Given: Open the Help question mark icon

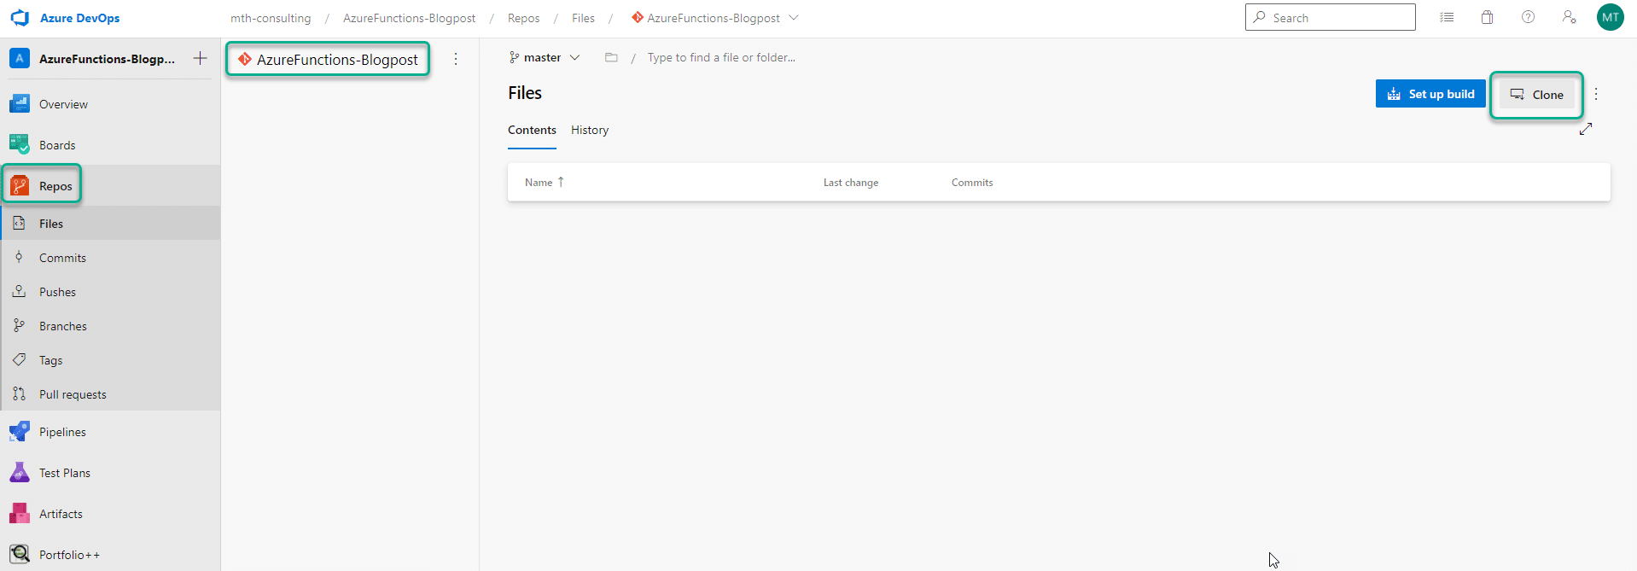Looking at the screenshot, I should coord(1529,17).
